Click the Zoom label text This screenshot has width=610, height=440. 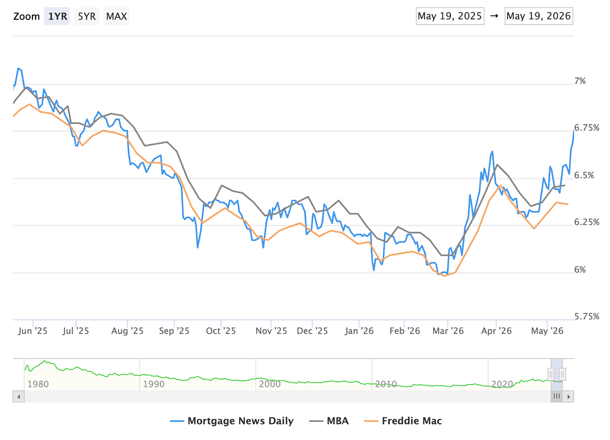click(26, 16)
